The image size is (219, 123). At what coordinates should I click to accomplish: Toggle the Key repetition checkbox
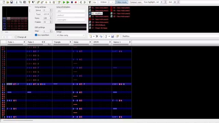point(36,35)
